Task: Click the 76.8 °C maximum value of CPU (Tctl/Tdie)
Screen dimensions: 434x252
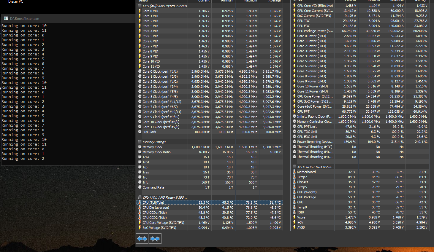Action: coord(251,202)
